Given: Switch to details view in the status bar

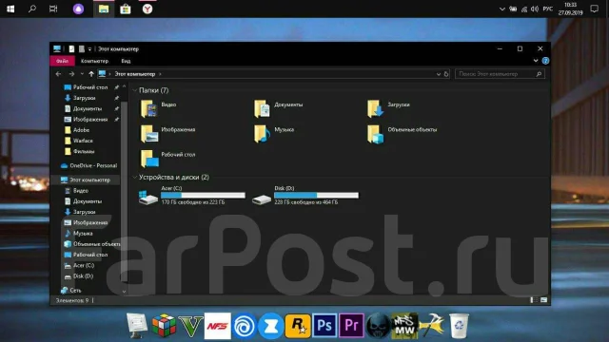Looking at the screenshot, I should pos(534,300).
